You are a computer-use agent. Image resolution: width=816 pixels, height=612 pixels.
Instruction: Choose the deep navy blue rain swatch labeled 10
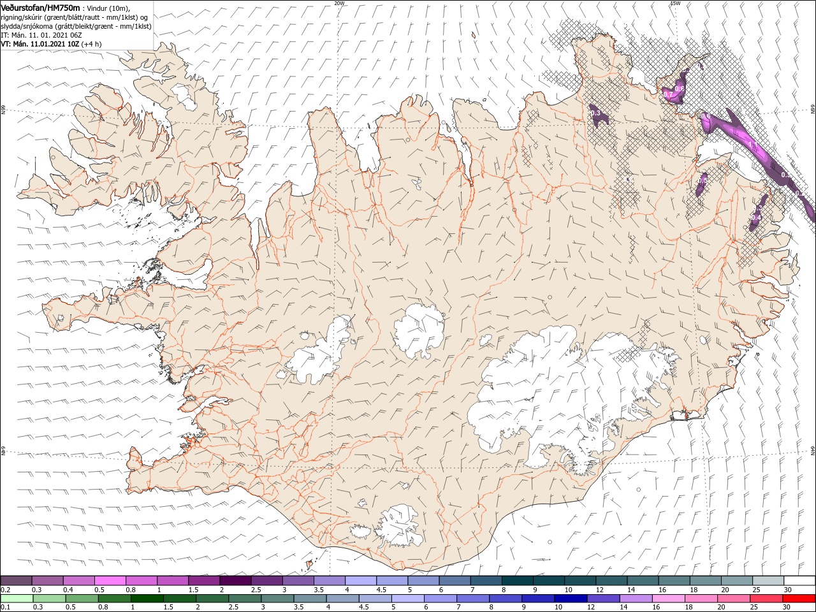point(571,599)
